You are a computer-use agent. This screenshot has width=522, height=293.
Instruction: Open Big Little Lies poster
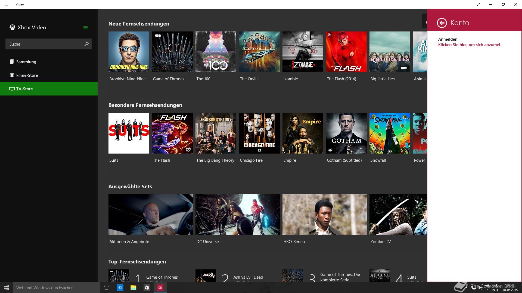390,52
